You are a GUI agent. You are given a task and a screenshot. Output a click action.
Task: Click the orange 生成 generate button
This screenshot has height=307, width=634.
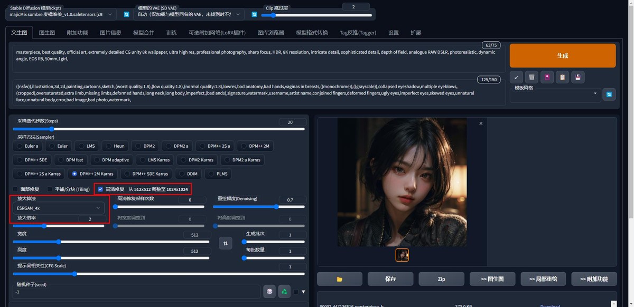coord(562,54)
